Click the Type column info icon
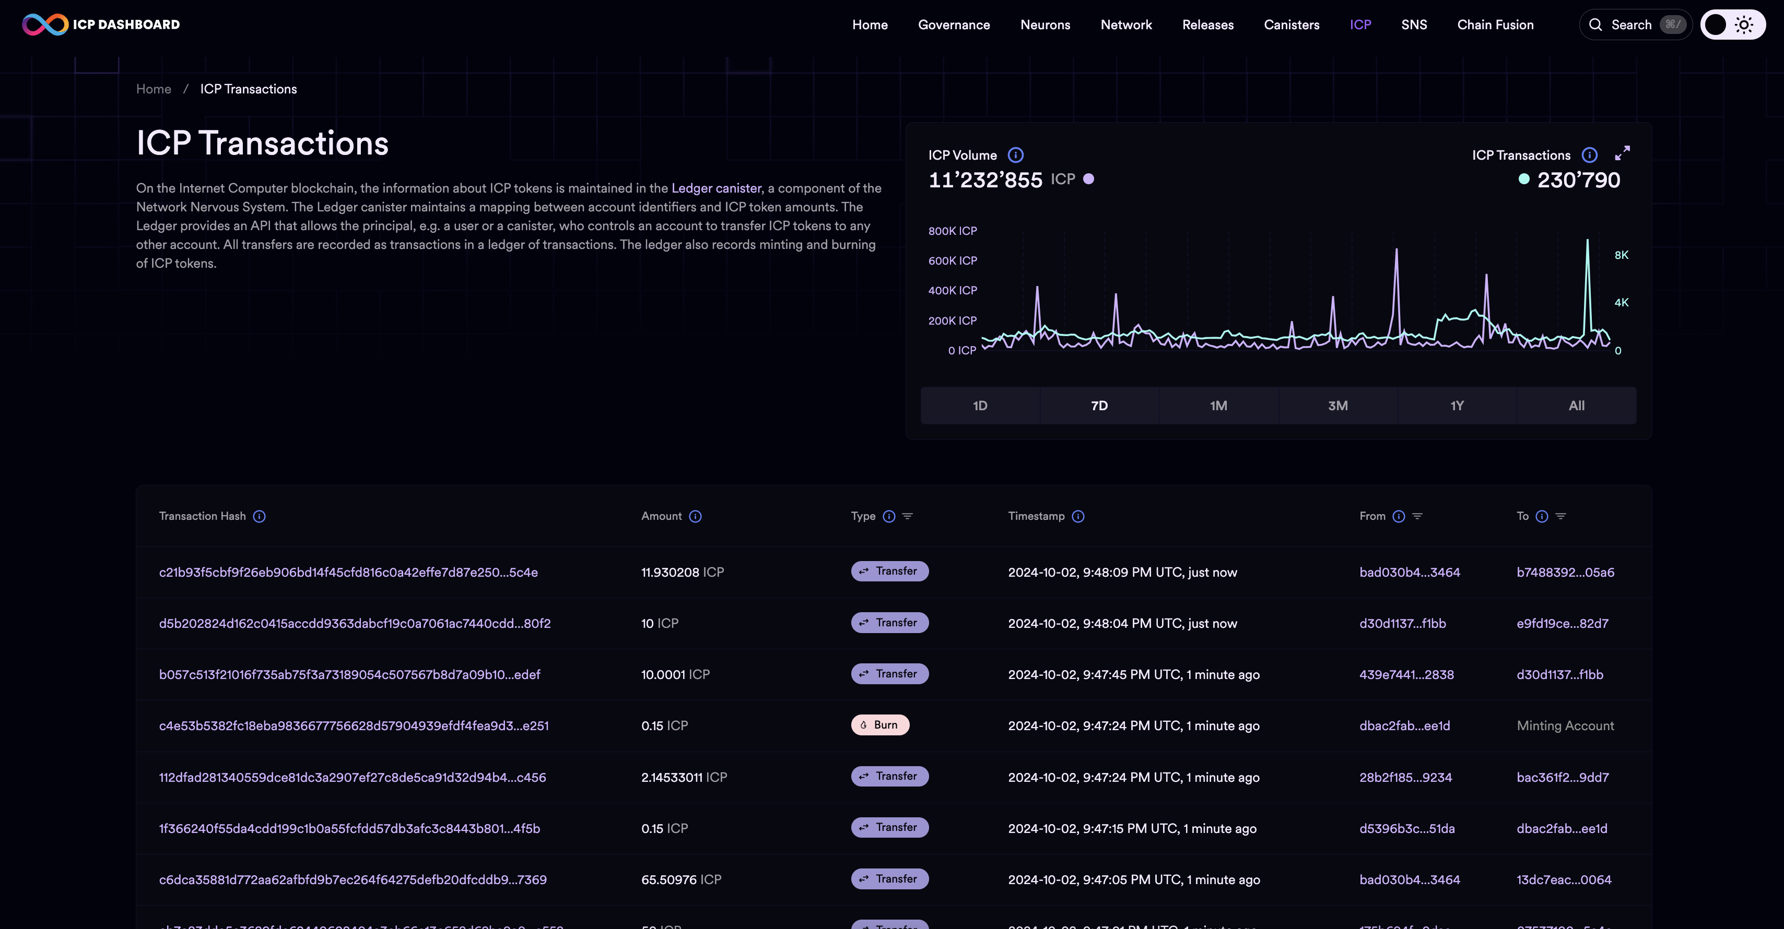The width and height of the screenshot is (1784, 929). [x=888, y=516]
